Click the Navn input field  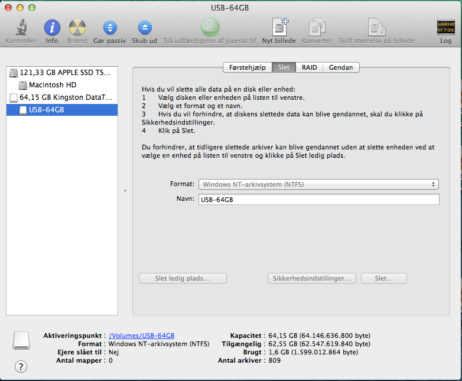(x=319, y=200)
